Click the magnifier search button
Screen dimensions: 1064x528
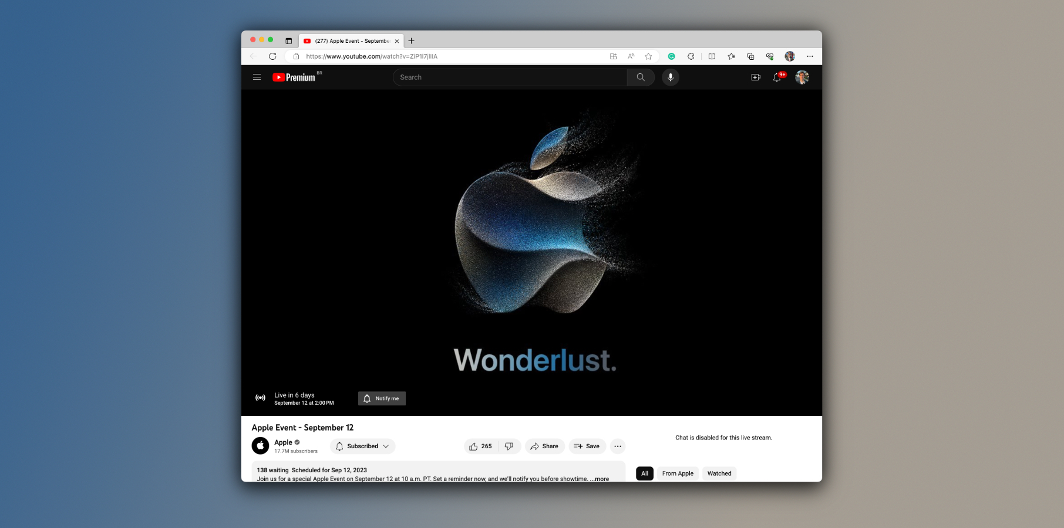[x=641, y=77]
